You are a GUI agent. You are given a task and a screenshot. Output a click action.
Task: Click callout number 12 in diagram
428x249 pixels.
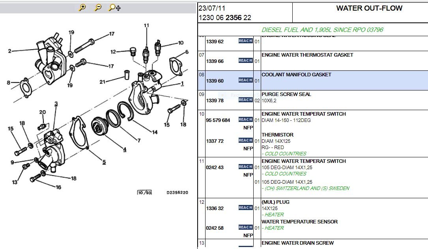[x=113, y=52]
